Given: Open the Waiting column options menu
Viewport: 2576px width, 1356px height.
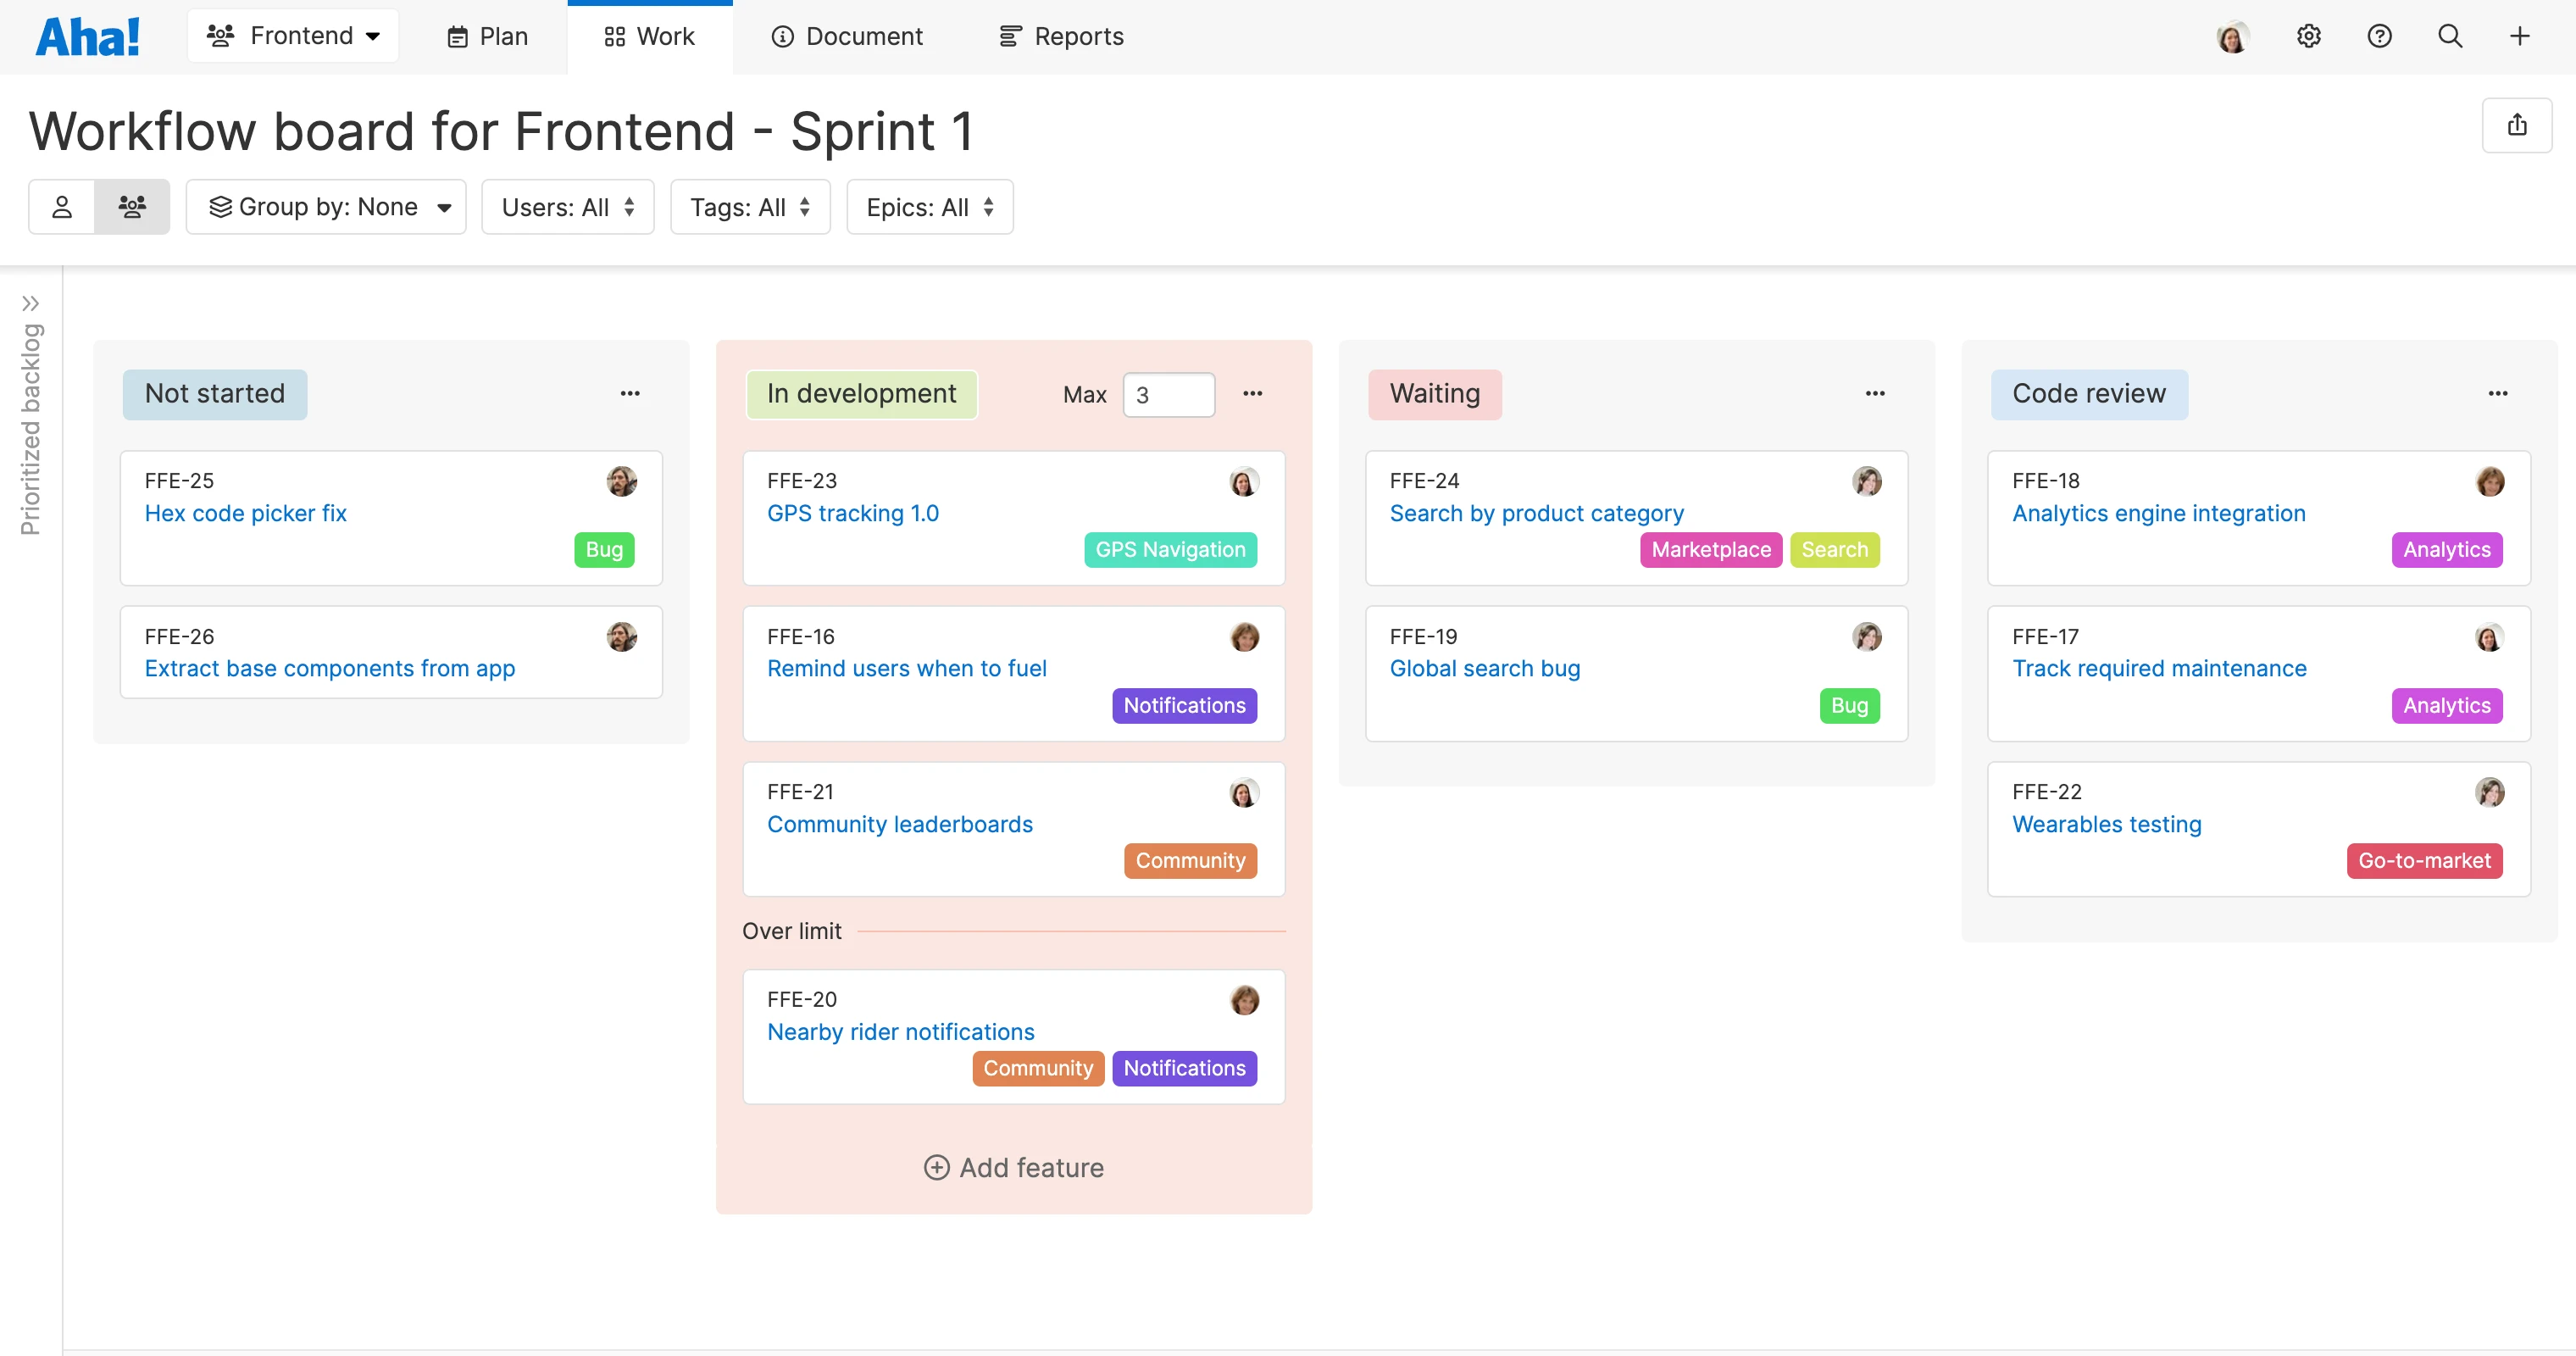Looking at the screenshot, I should 1874,393.
